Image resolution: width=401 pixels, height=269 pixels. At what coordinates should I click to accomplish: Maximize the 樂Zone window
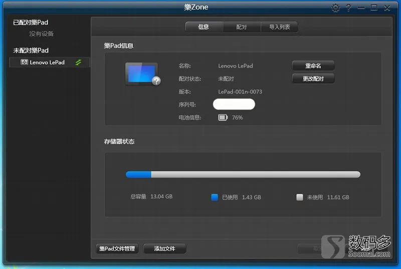[x=374, y=7]
